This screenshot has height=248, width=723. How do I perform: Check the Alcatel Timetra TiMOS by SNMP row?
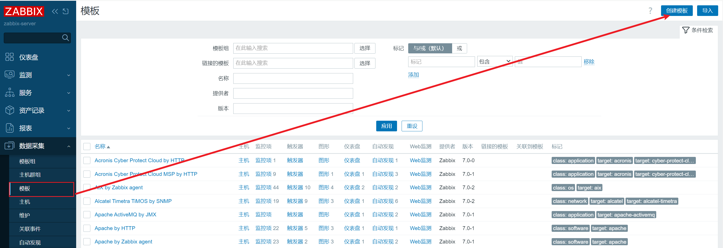click(87, 201)
